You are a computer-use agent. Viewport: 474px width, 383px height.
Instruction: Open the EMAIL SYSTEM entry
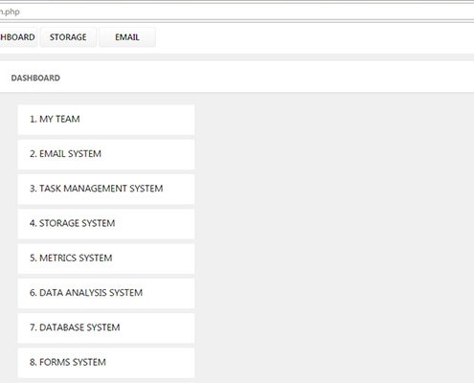pyautogui.click(x=106, y=154)
